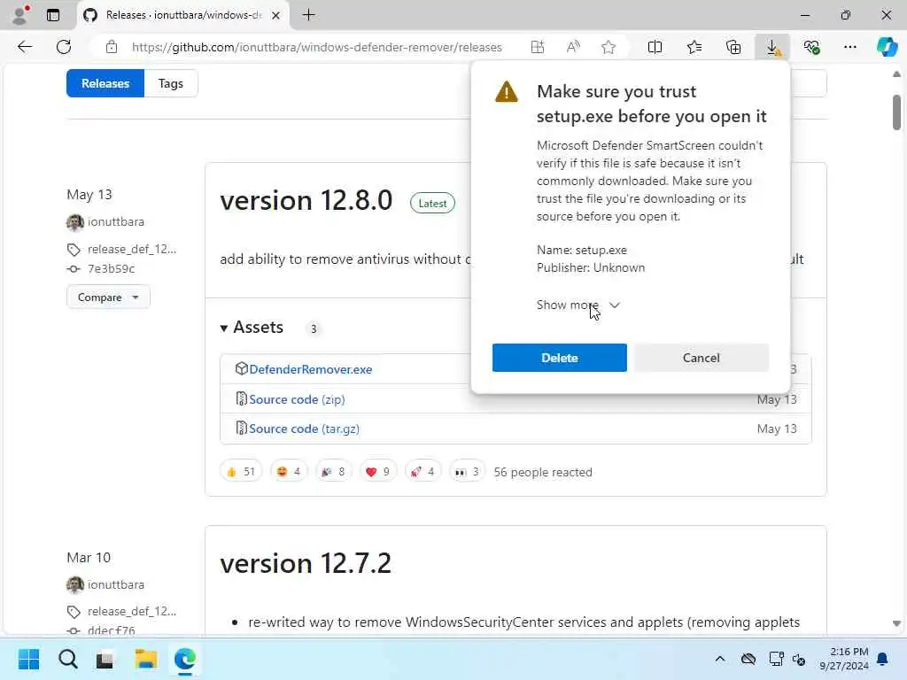Screen dimensions: 907x680
Task: Switch to the Releases tab
Action: pyautogui.click(x=105, y=83)
